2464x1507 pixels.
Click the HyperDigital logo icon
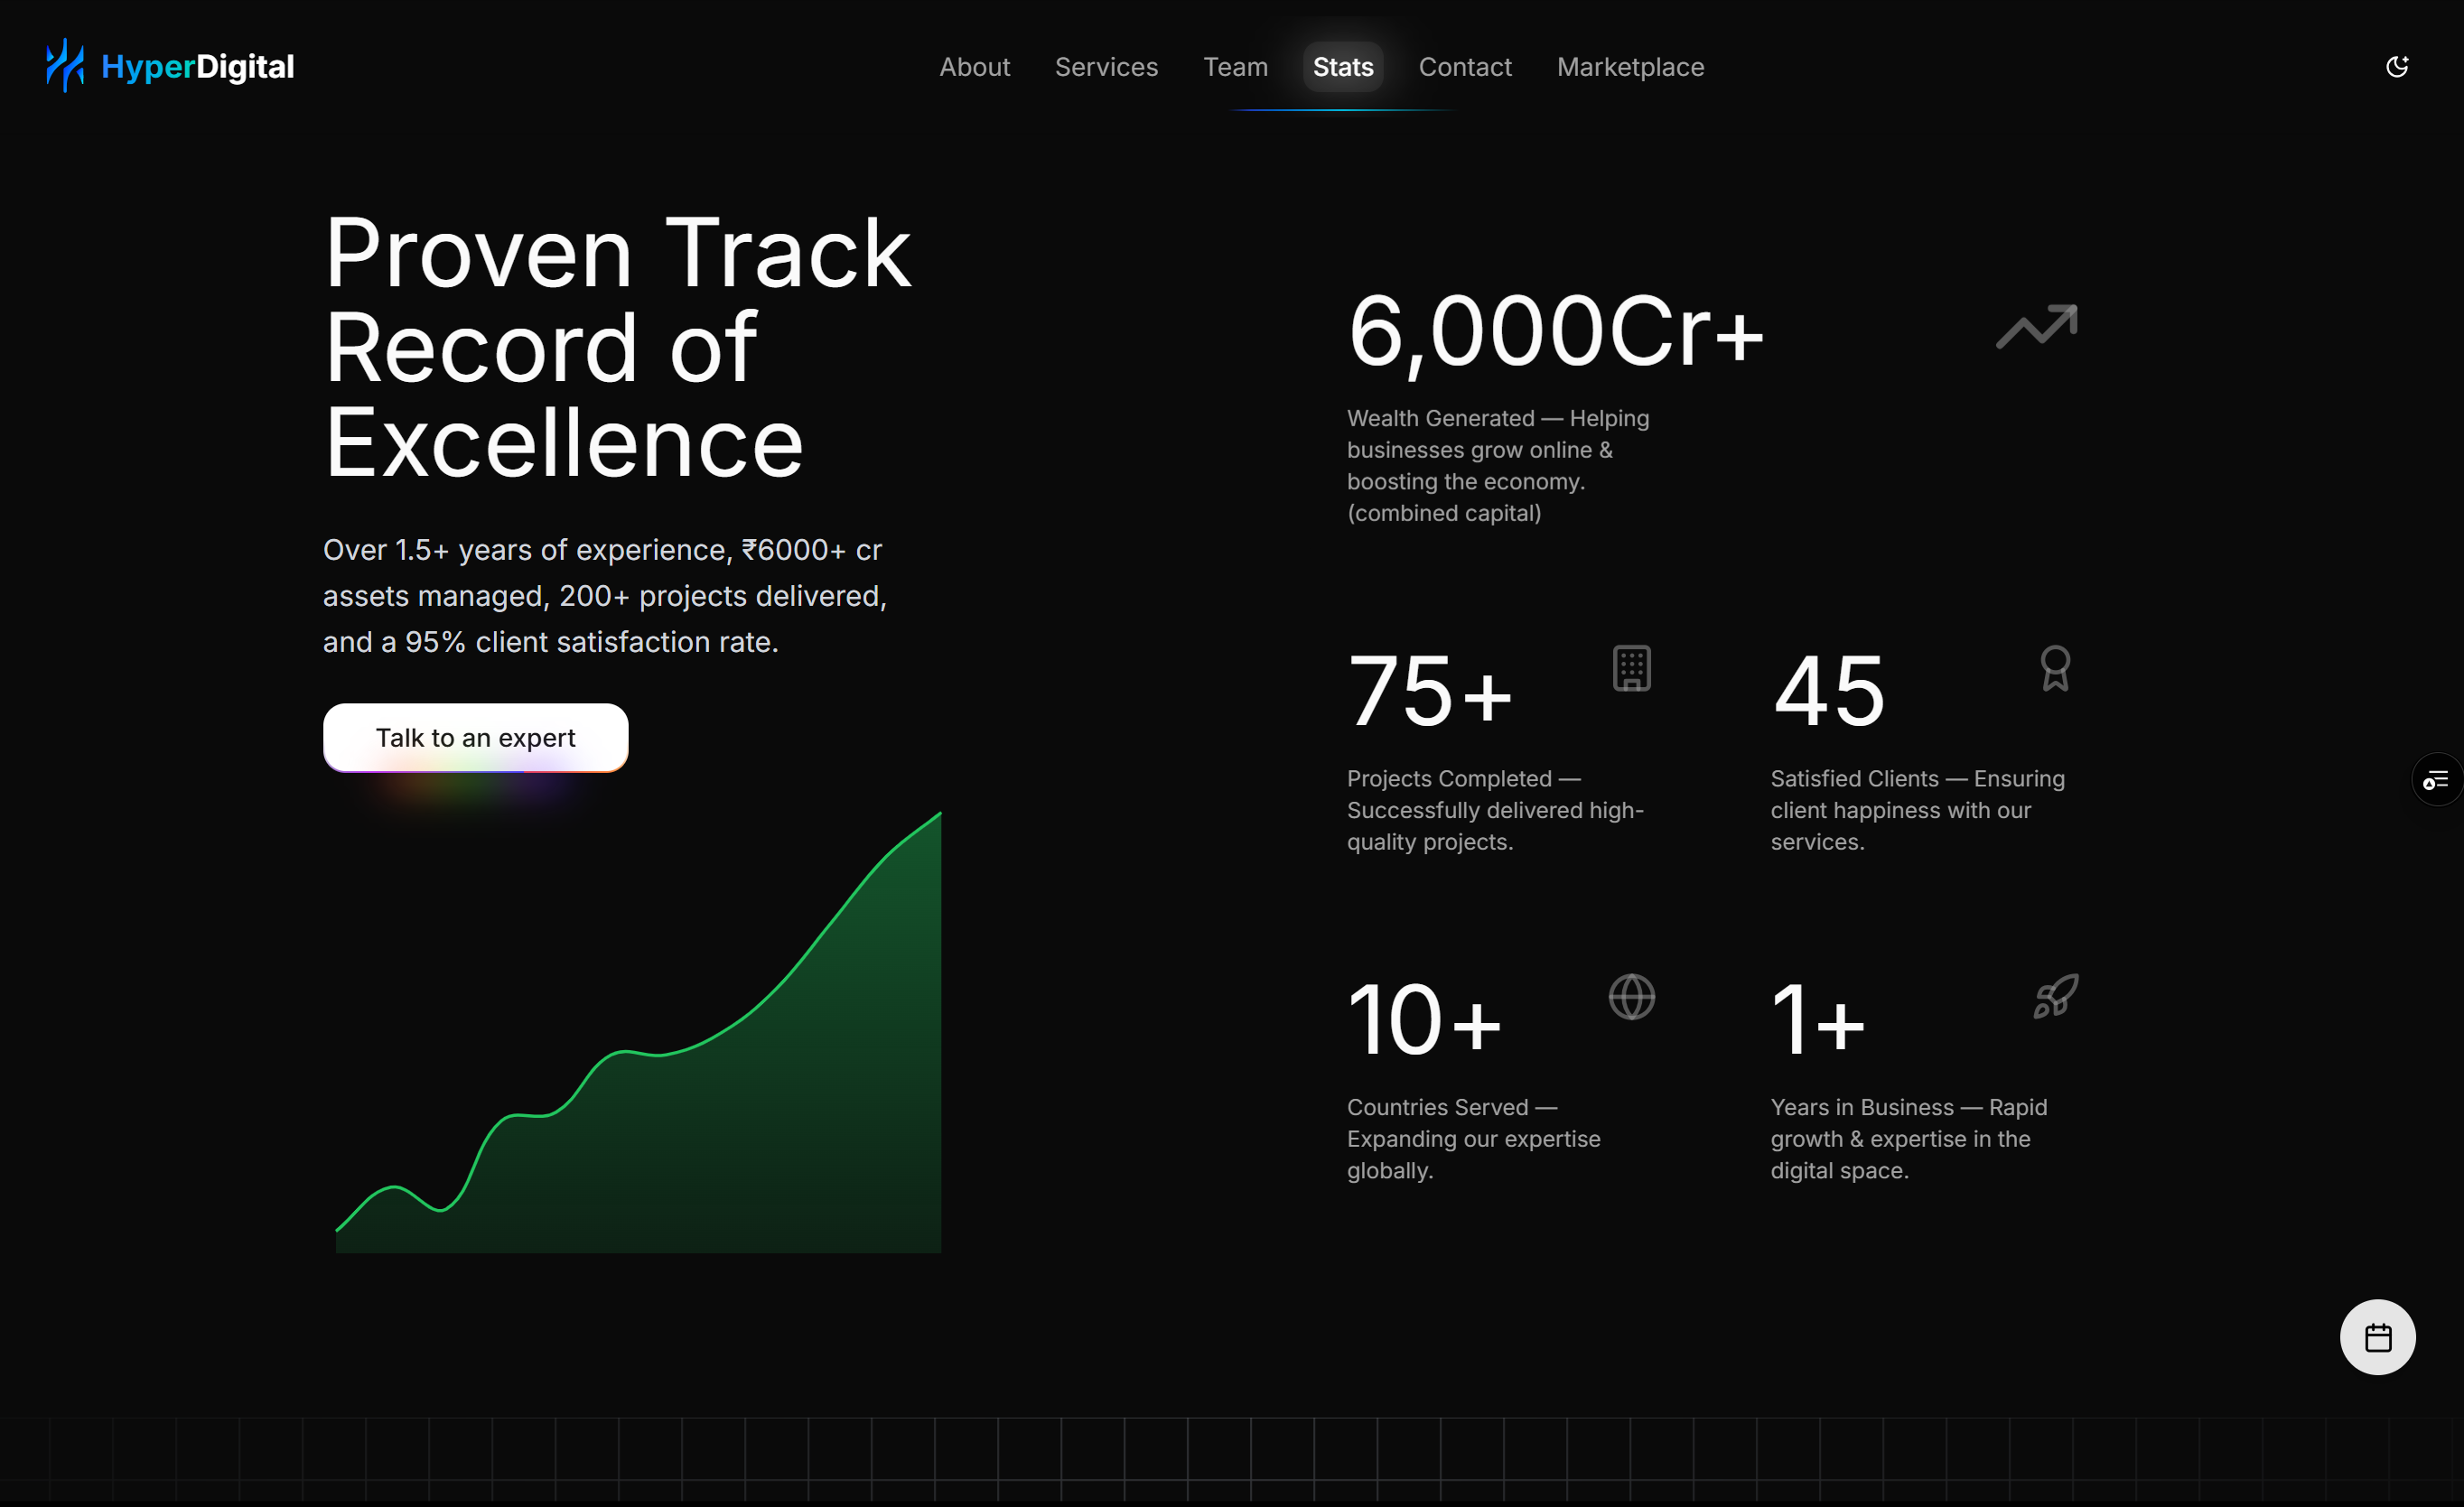point(65,66)
